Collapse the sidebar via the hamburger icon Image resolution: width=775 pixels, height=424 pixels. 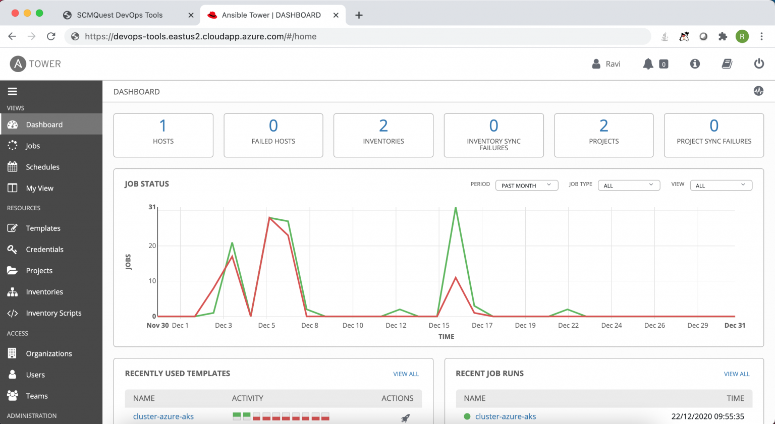coord(12,91)
